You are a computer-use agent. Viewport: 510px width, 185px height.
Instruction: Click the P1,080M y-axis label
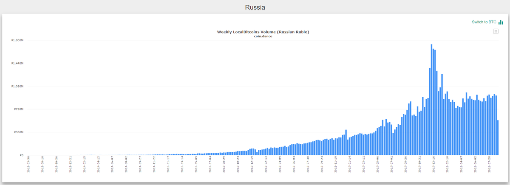pos(17,86)
